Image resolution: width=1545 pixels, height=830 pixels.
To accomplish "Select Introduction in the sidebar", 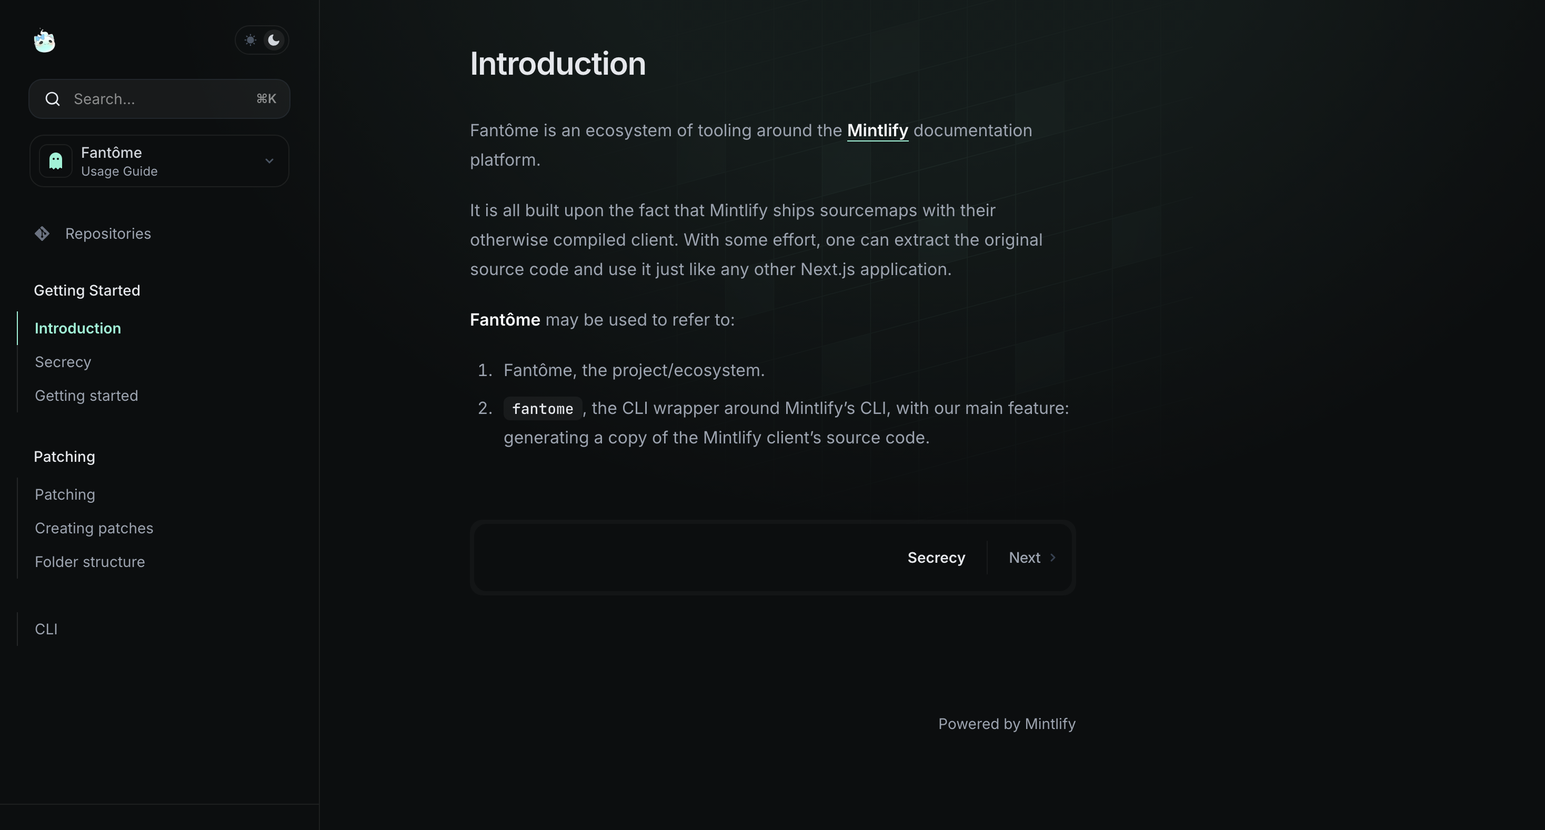I will point(77,328).
